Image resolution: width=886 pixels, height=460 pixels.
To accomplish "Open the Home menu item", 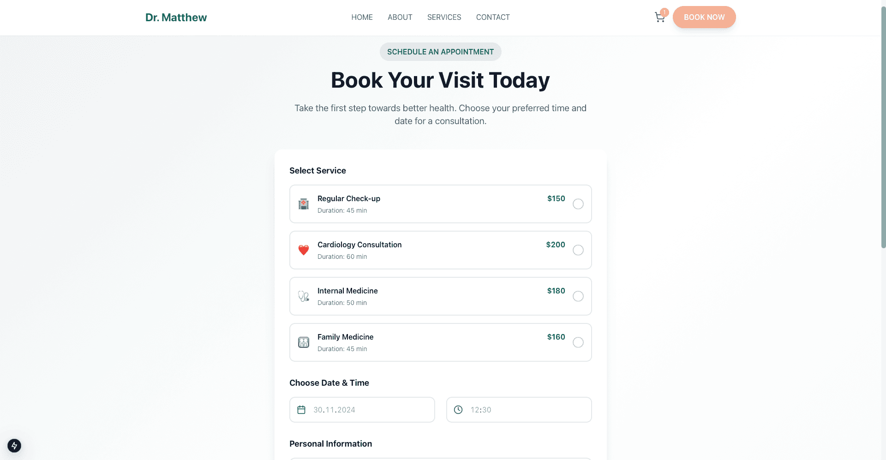I will (x=362, y=18).
